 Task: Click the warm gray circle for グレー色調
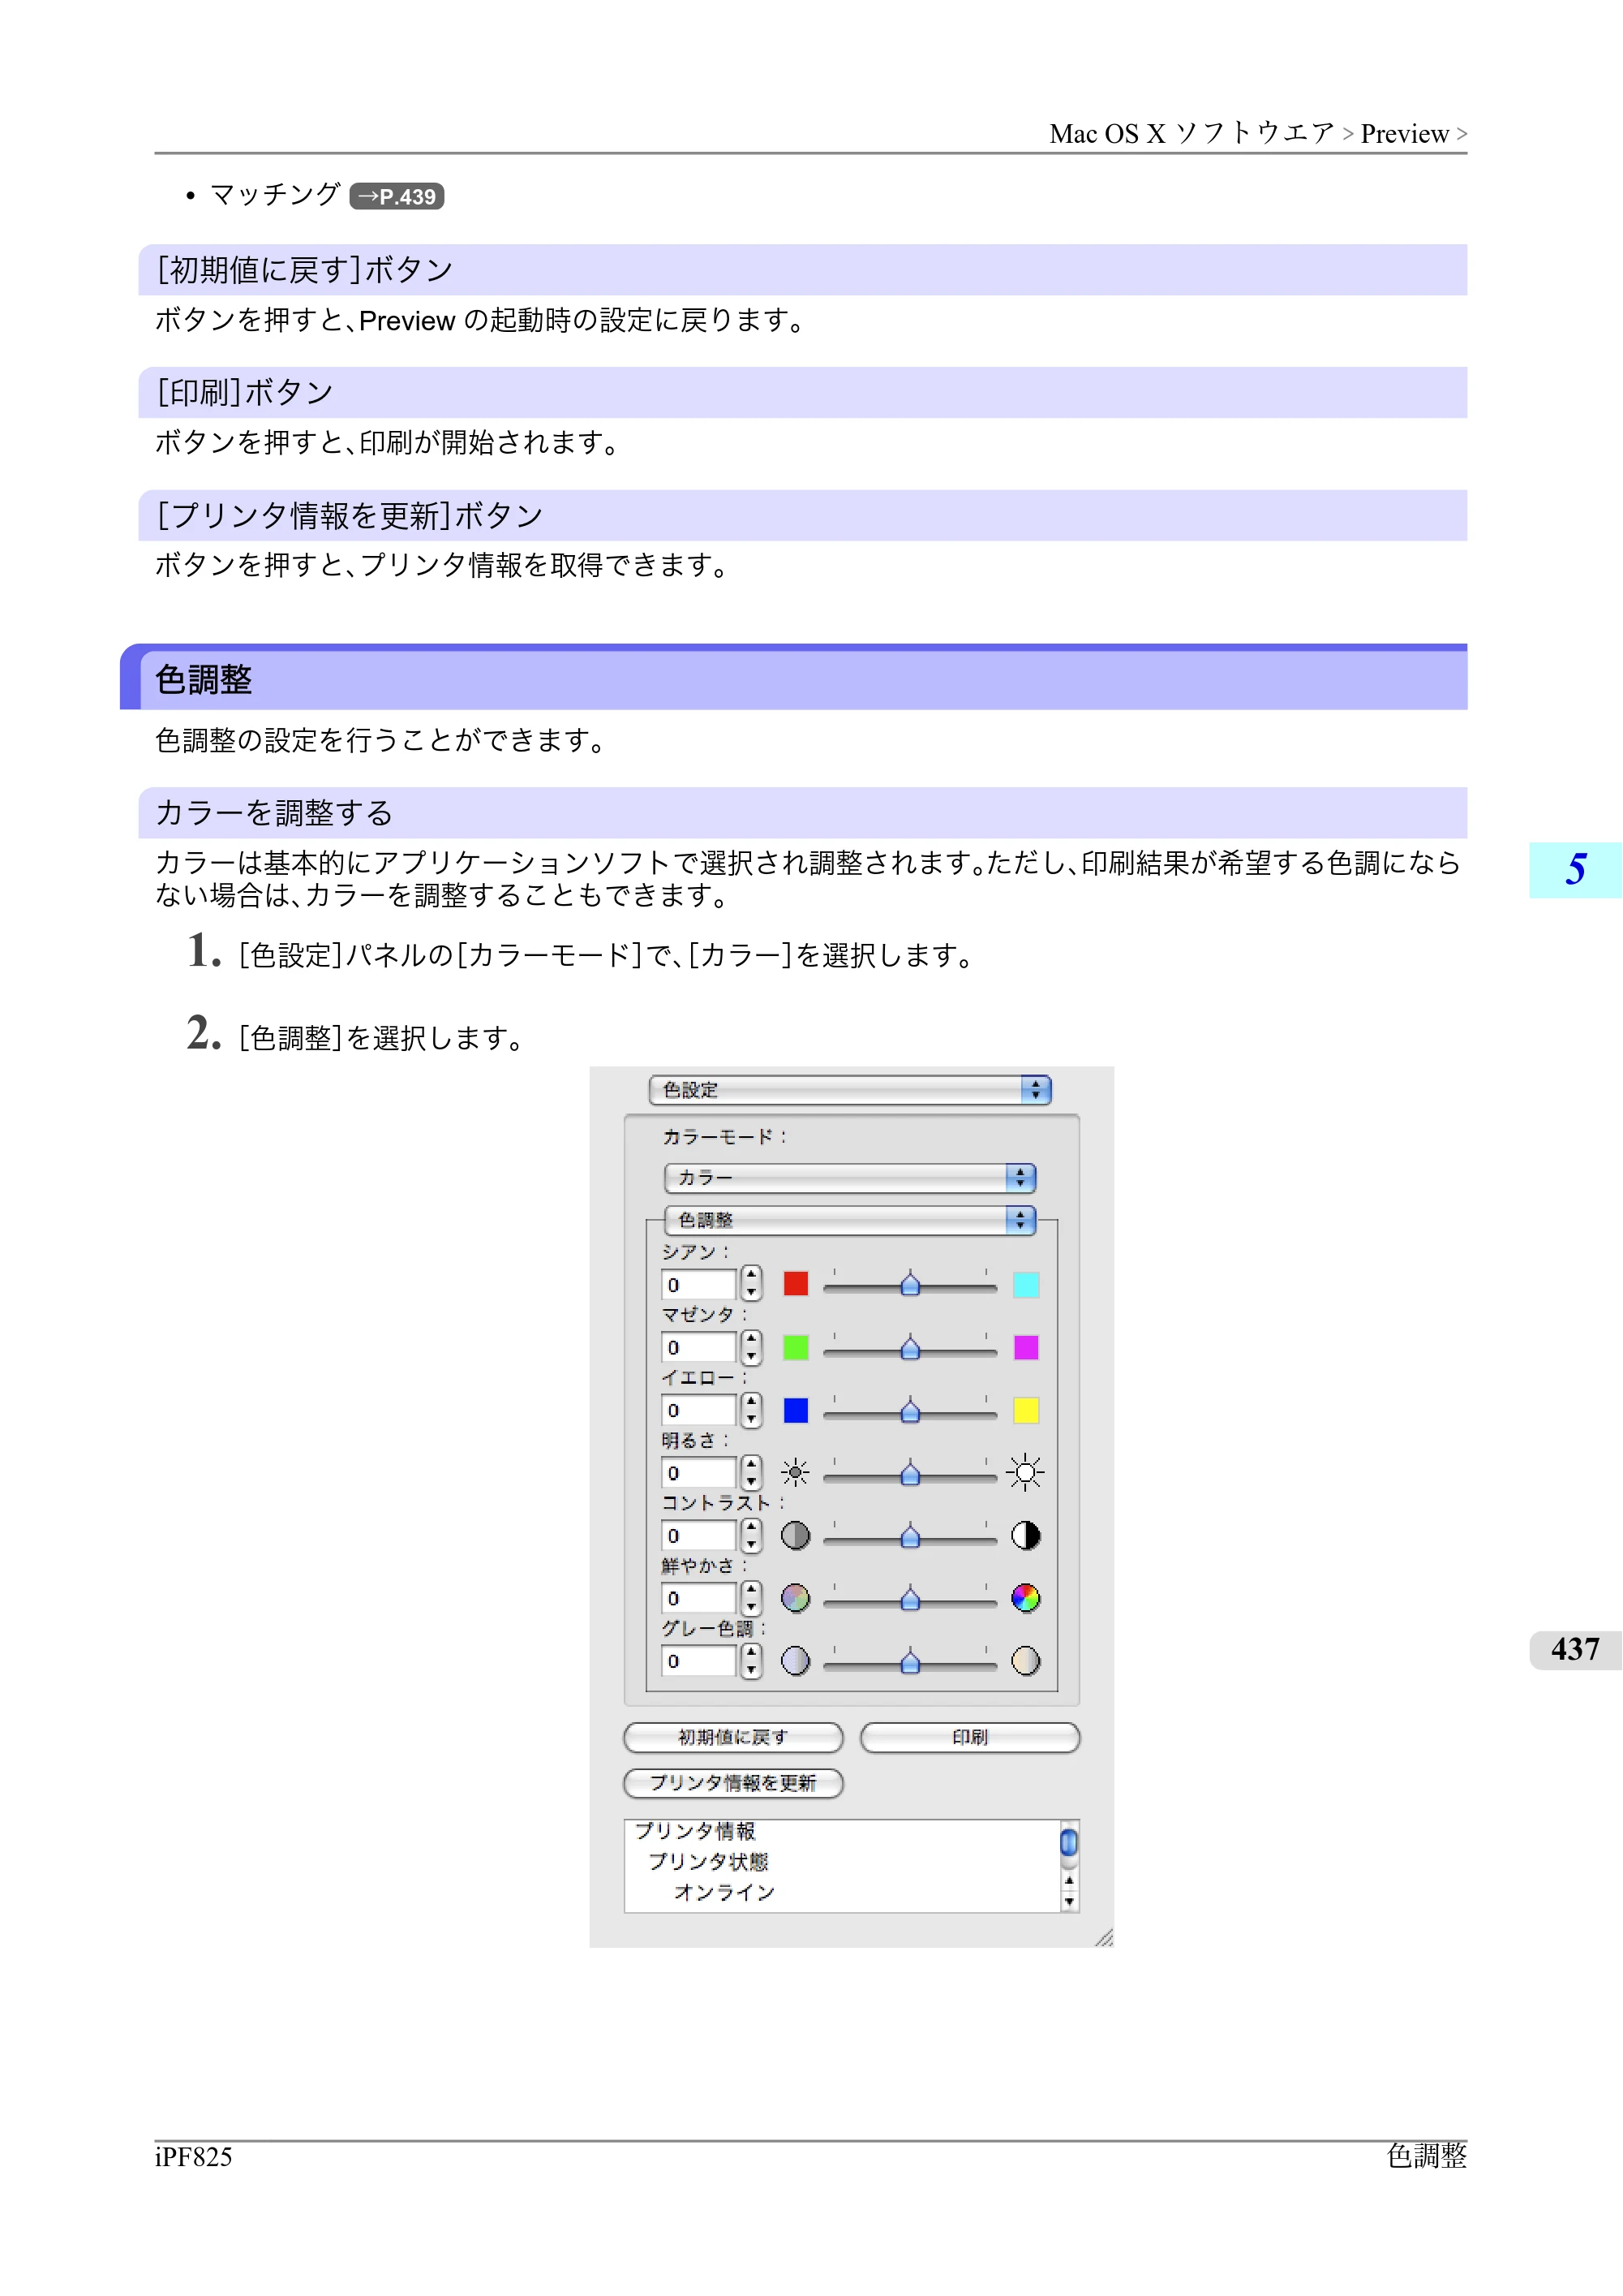tap(1025, 1661)
